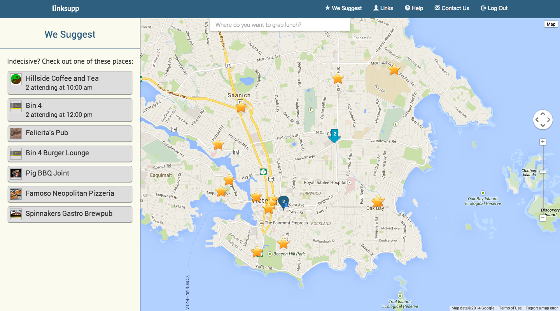
Task: Click the star marker on Shelbourne St
Action: click(x=338, y=78)
